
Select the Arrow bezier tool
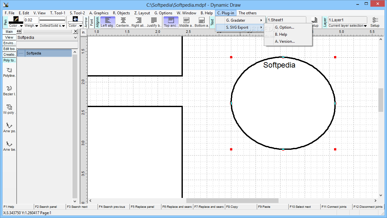tap(9, 146)
